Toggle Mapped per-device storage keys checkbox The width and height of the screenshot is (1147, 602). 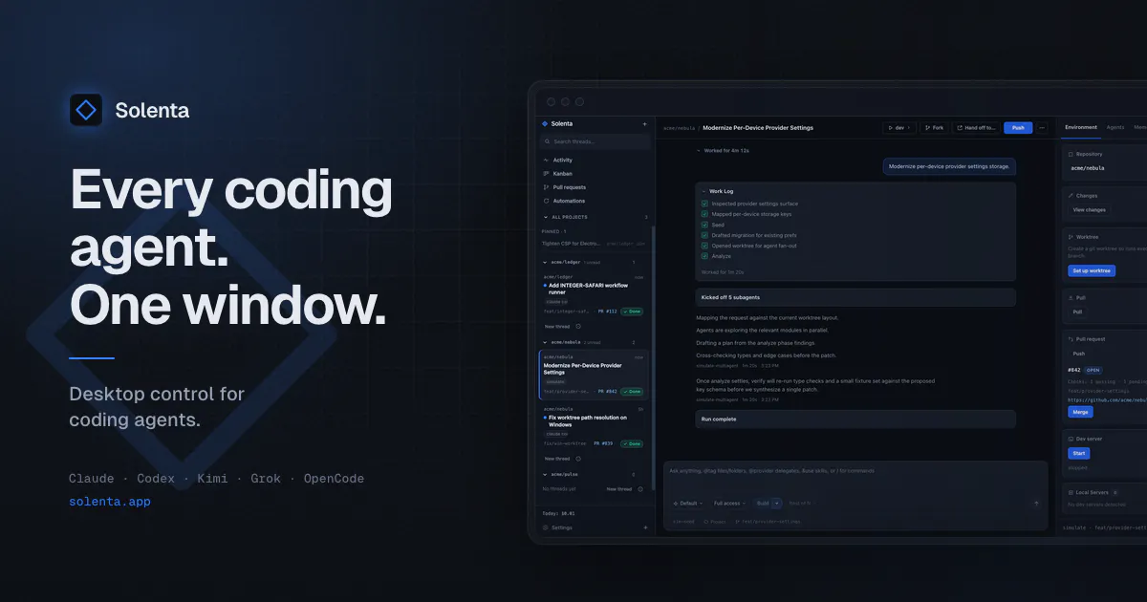704,214
